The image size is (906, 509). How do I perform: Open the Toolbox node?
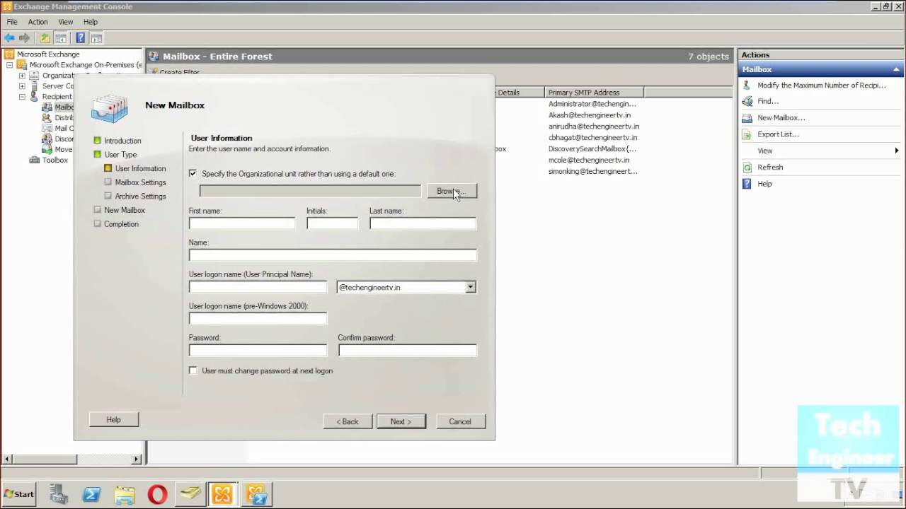48,160
